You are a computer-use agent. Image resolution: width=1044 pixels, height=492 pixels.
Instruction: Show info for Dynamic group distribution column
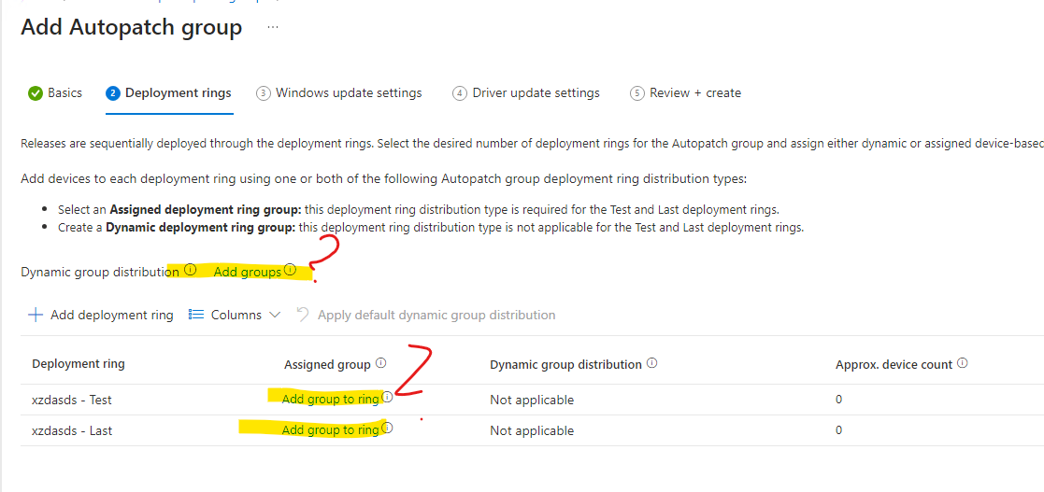pos(651,363)
